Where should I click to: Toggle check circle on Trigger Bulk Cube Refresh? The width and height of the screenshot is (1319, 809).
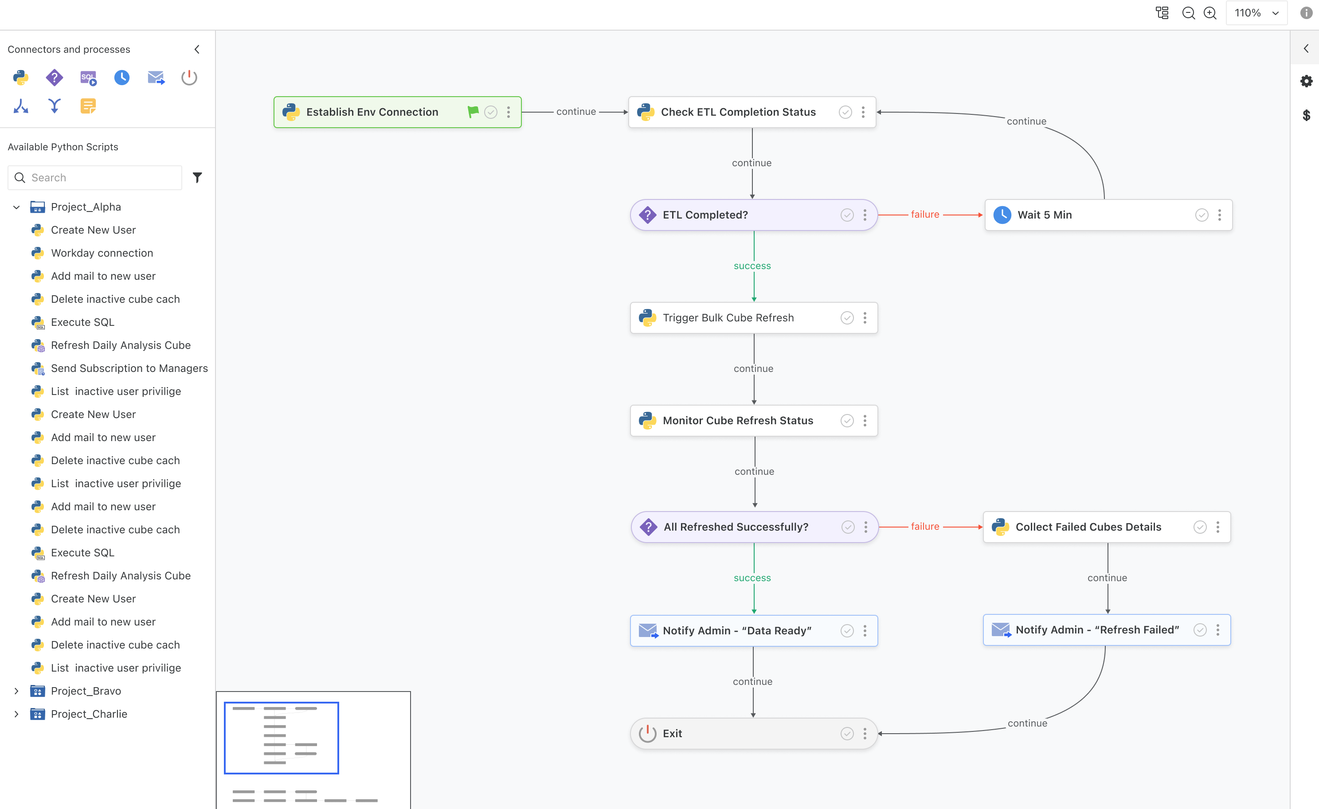[847, 318]
